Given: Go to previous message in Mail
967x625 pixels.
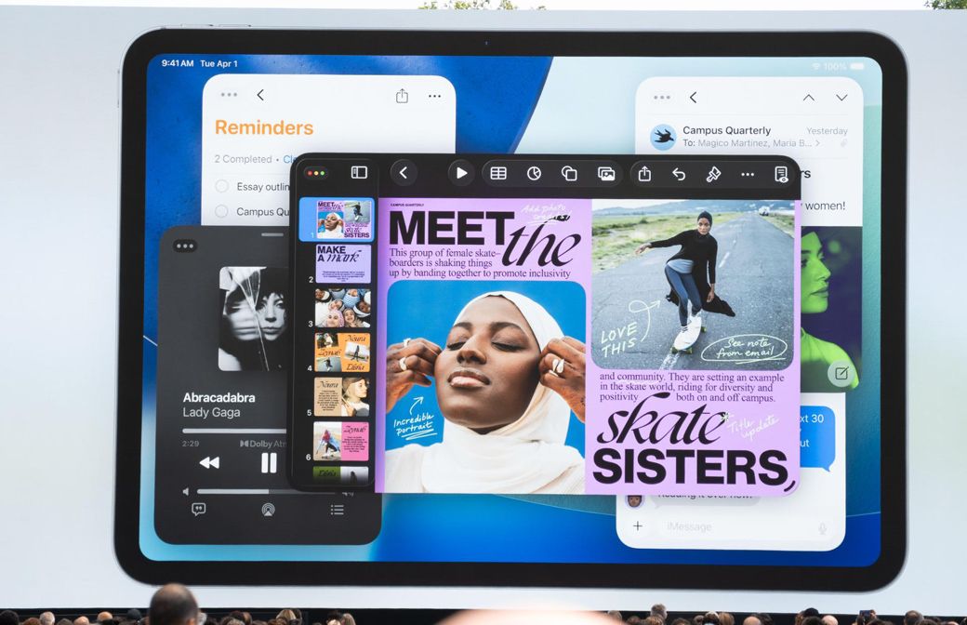Looking at the screenshot, I should (809, 98).
